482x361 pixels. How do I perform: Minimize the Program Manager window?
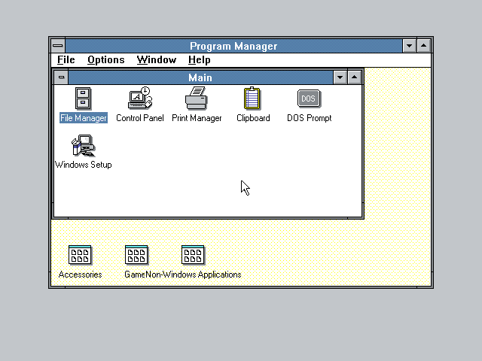tap(409, 46)
